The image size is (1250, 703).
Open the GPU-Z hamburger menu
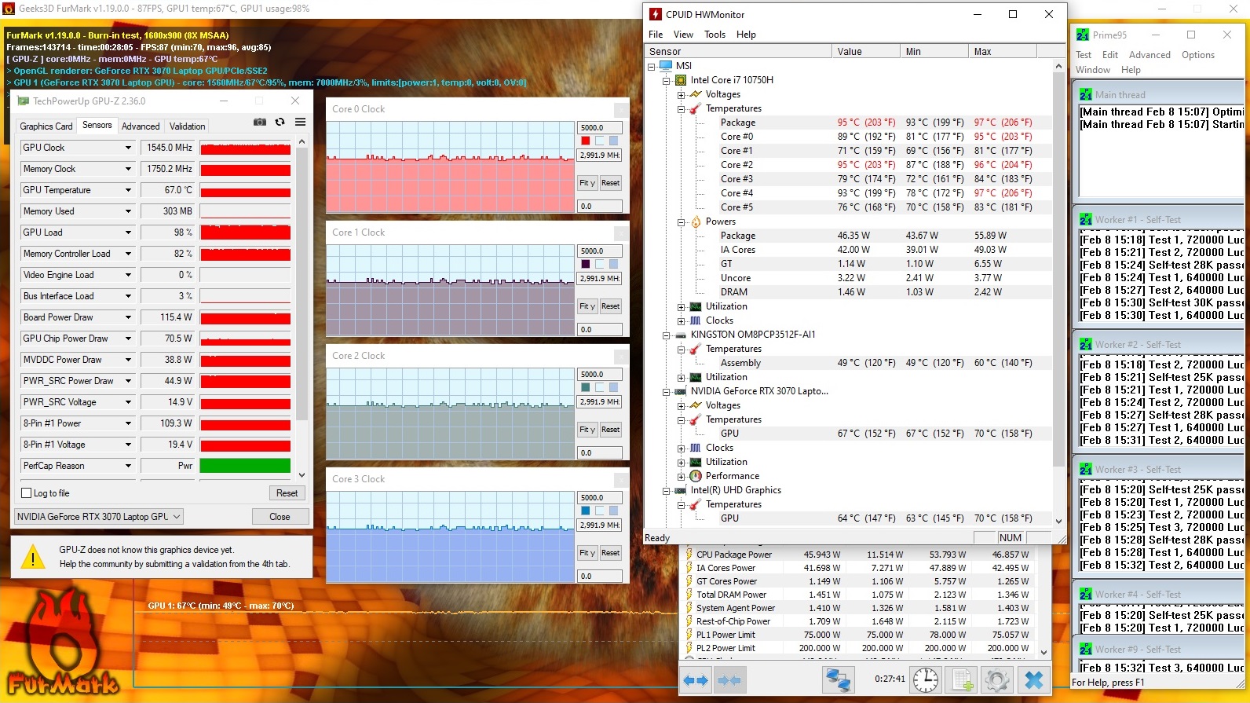[300, 123]
